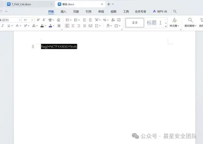Click the clear formatting eraser icon
The width and height of the screenshot is (203, 144).
pyautogui.click(x=58, y=20)
